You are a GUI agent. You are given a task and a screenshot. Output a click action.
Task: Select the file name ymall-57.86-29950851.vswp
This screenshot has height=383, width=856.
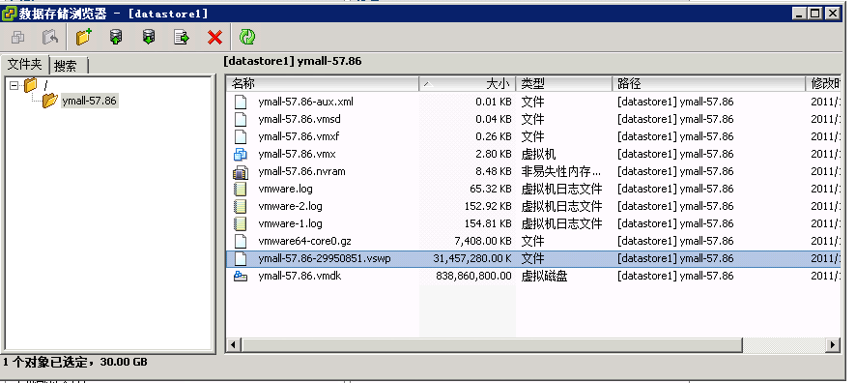325,259
